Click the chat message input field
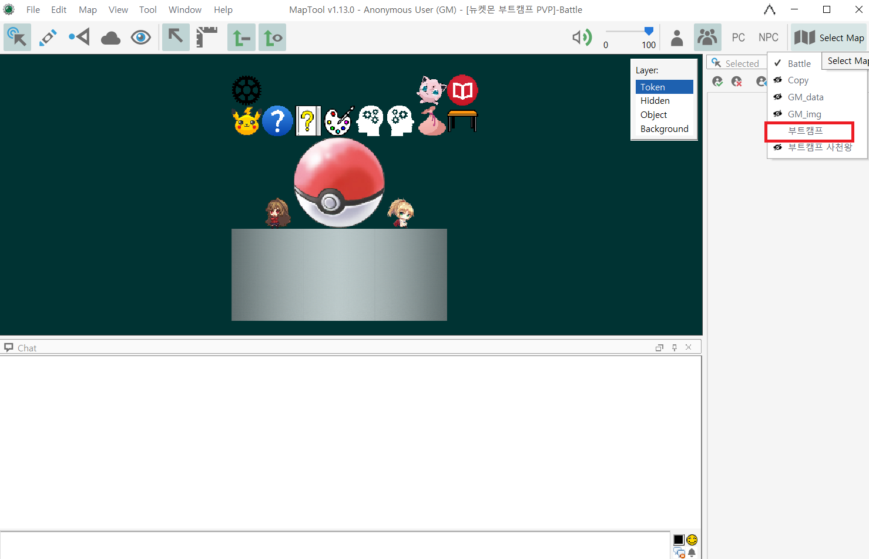869x559 pixels. [x=335, y=545]
